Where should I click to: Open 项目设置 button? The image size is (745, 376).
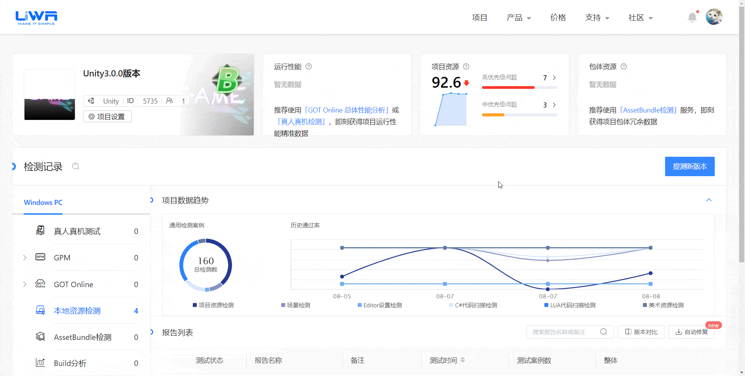107,116
